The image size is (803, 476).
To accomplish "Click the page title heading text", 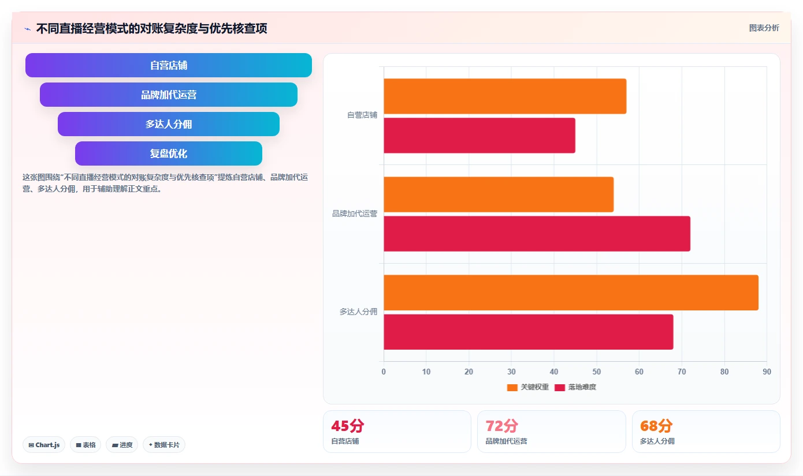I will [x=151, y=28].
